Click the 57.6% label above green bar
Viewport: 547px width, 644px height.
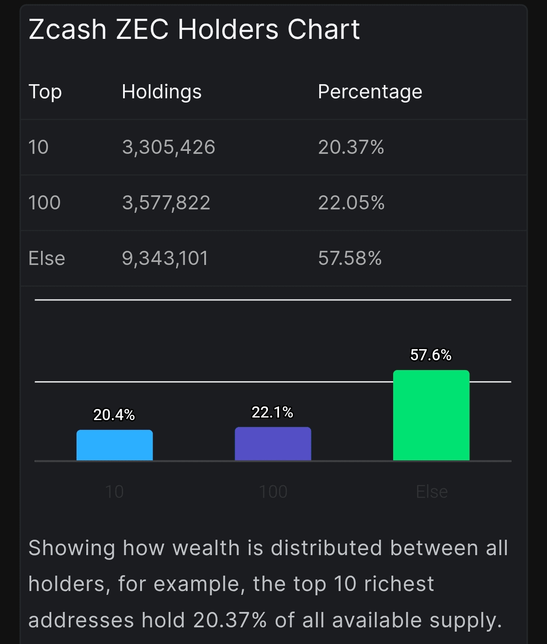point(431,355)
